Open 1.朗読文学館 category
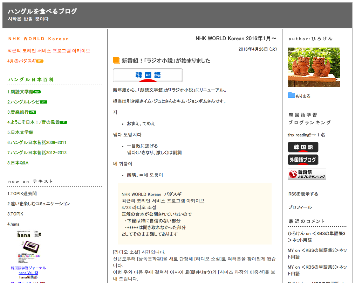Screen dimensions: 355x283 point(20,92)
